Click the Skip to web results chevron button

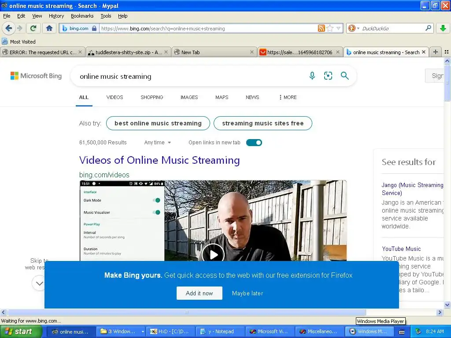(x=39, y=283)
